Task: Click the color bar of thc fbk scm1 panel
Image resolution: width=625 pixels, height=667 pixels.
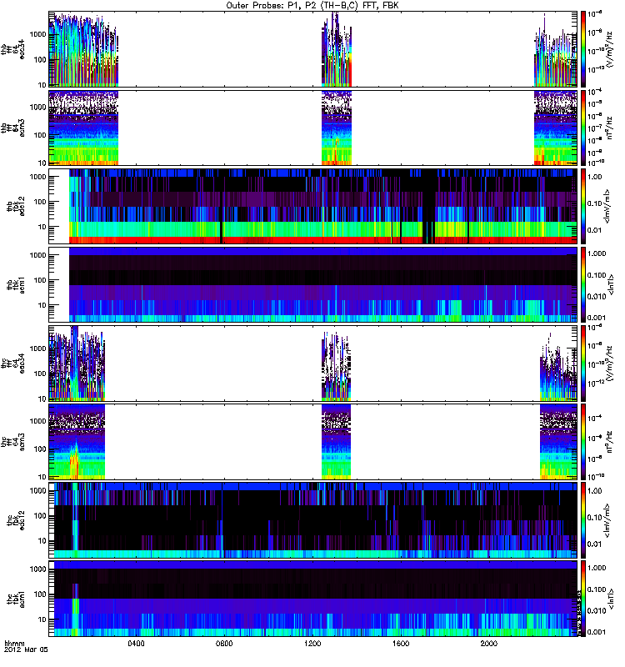Action: [583, 599]
